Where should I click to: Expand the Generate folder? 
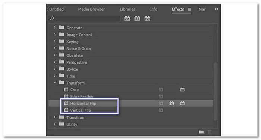click(54, 27)
